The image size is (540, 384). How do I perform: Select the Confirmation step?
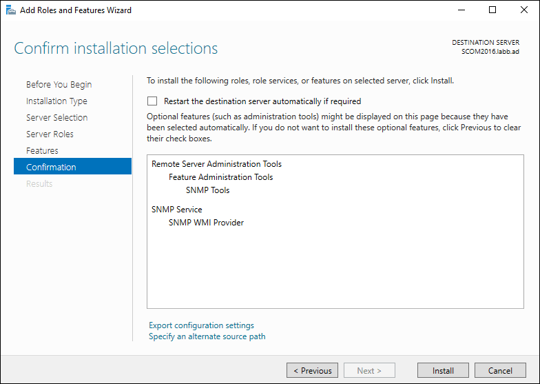[51, 168]
